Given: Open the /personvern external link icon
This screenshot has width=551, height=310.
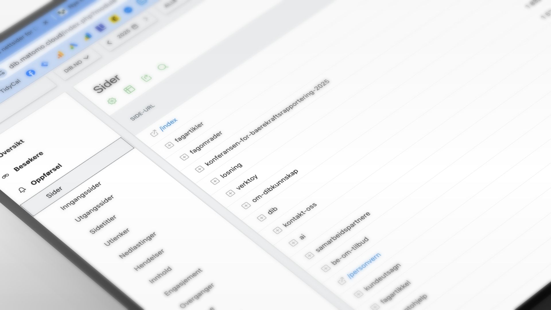Looking at the screenshot, I should point(342,281).
